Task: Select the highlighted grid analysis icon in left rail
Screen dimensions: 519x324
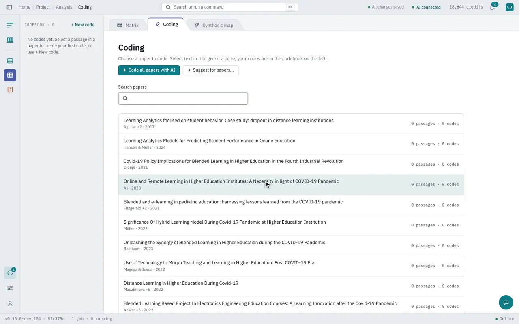Action: [x=10, y=75]
